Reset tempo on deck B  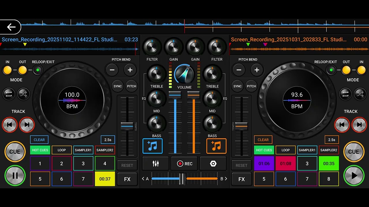pyautogui.click(x=242, y=165)
